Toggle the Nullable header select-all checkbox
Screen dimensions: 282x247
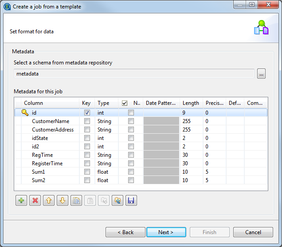[125, 103]
